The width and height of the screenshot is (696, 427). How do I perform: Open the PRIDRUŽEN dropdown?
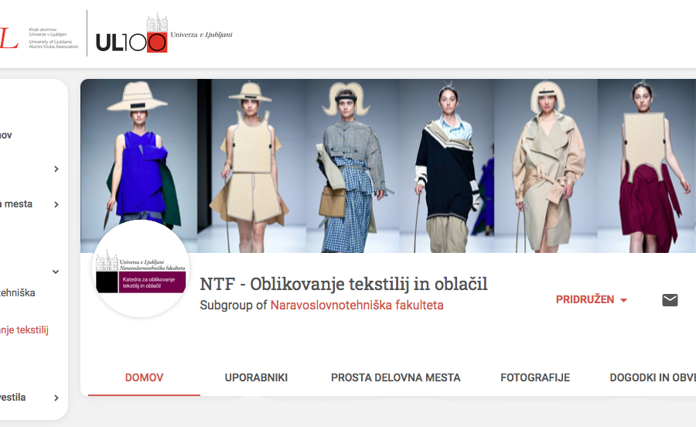click(x=592, y=299)
